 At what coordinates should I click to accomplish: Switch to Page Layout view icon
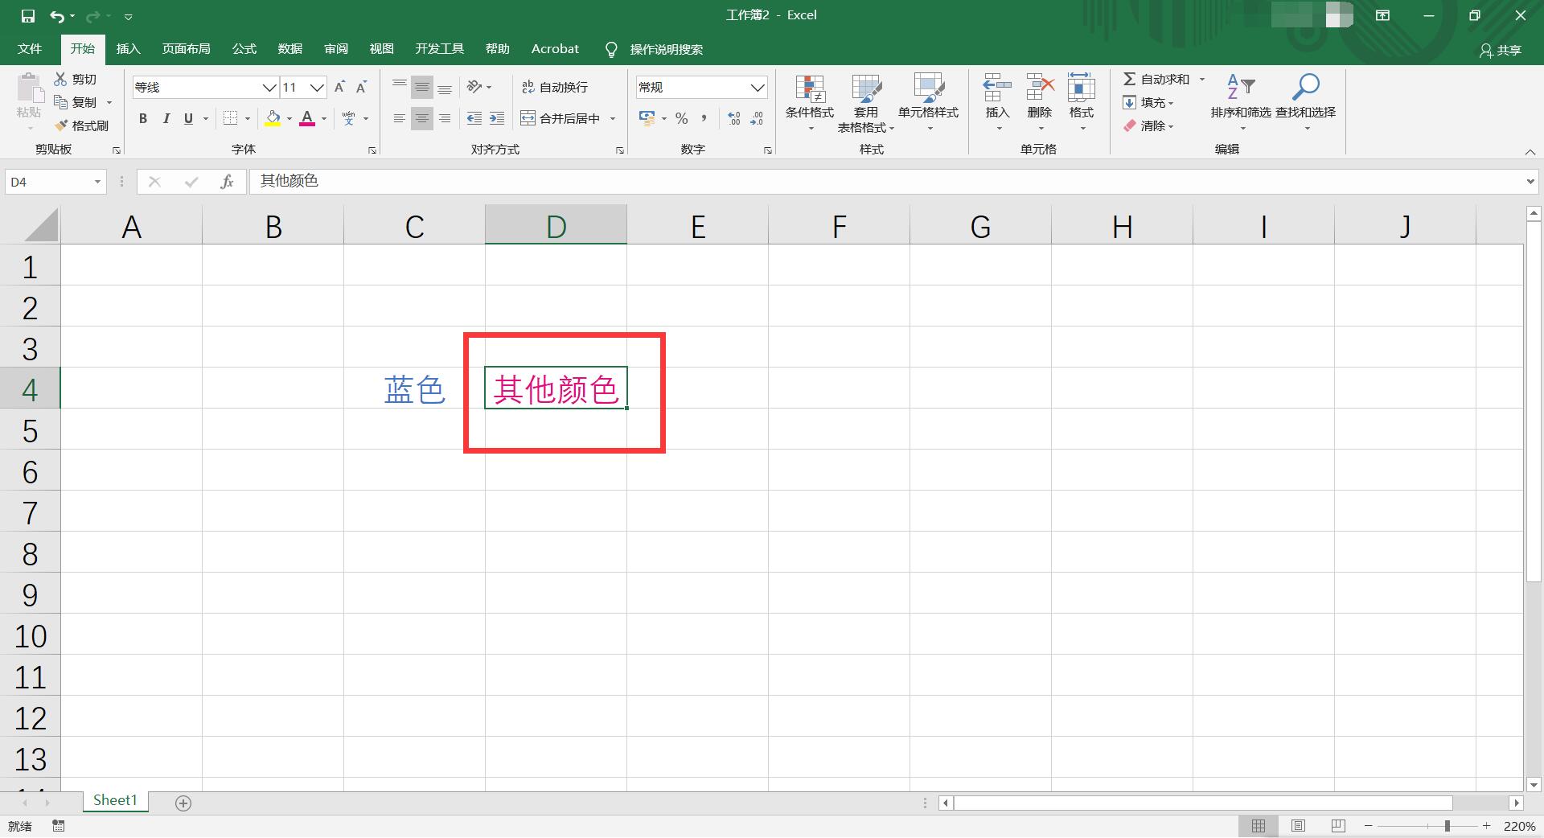[1299, 826]
